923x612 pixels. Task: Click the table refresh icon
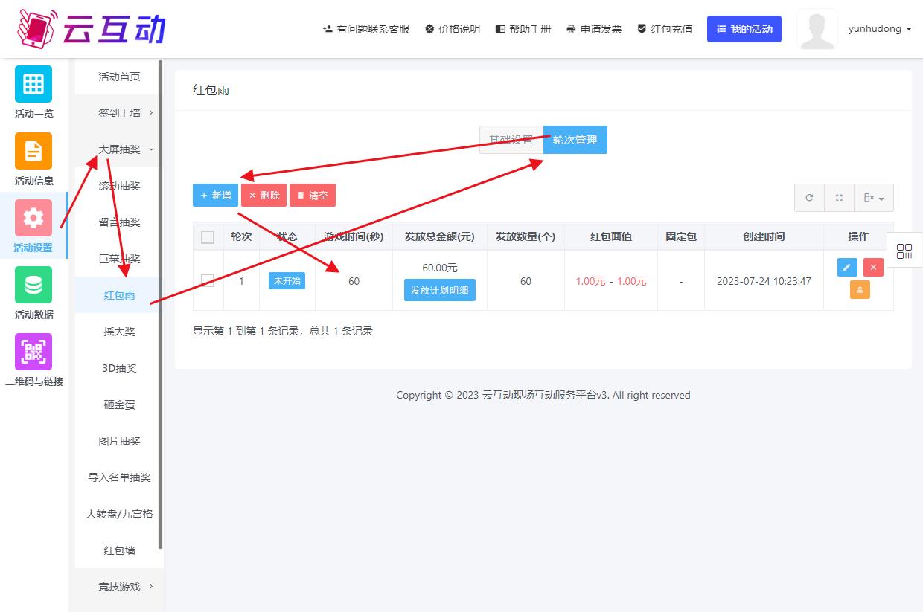tap(809, 198)
